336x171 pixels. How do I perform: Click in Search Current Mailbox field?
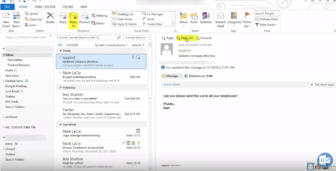[87, 38]
